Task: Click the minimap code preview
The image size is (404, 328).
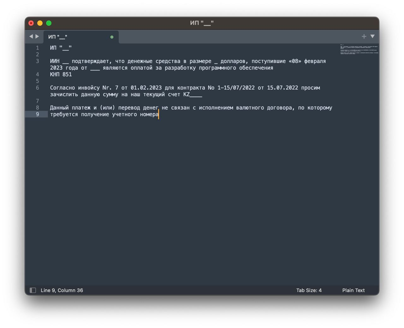Action: click(359, 50)
